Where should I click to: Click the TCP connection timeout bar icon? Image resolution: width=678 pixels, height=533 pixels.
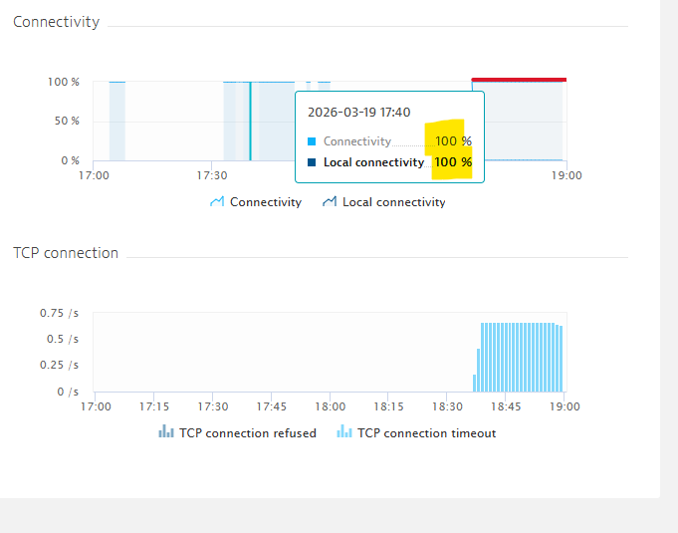coord(344,431)
